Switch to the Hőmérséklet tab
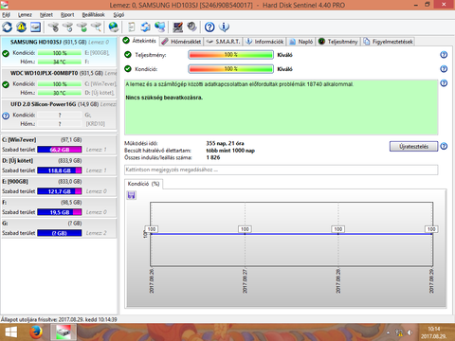 (181, 42)
